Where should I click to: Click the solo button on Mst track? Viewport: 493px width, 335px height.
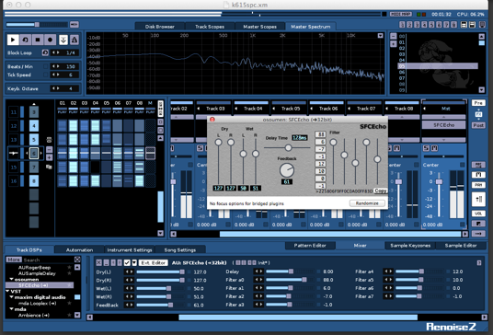[x=426, y=148]
